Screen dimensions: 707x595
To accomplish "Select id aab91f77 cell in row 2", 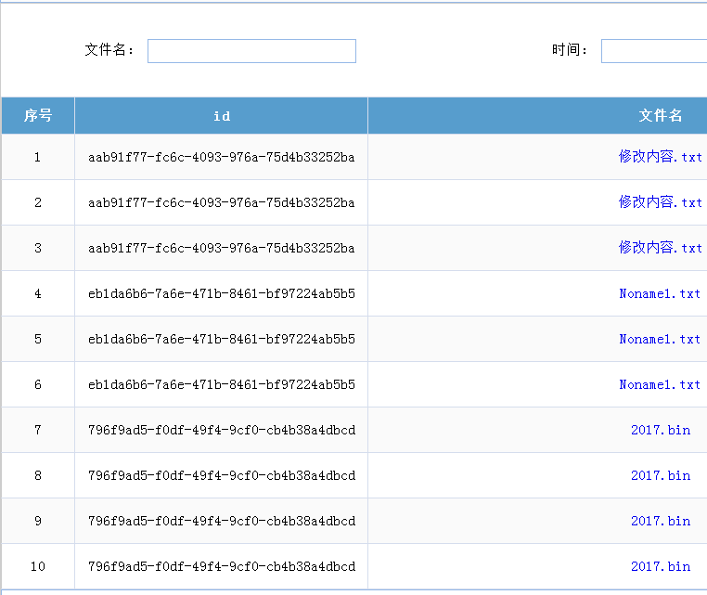I will (x=222, y=202).
